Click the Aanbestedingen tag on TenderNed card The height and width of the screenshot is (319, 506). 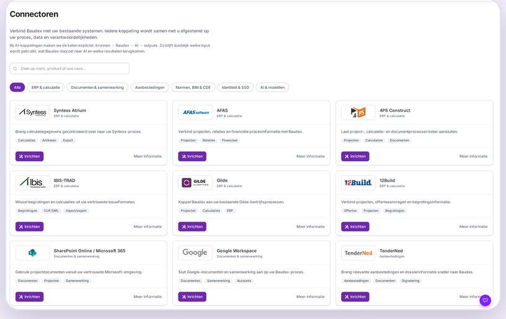tap(357, 281)
